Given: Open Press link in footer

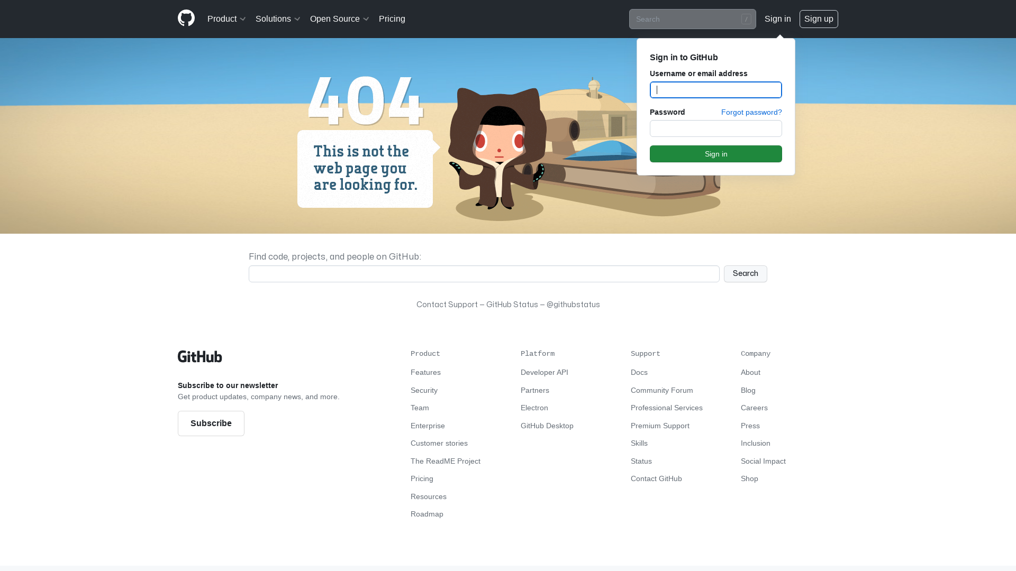Looking at the screenshot, I should [750, 426].
